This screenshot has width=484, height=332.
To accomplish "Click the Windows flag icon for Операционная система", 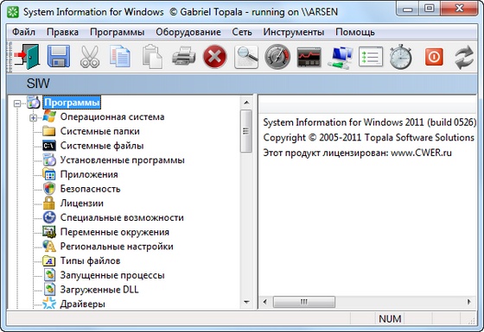I will point(49,116).
